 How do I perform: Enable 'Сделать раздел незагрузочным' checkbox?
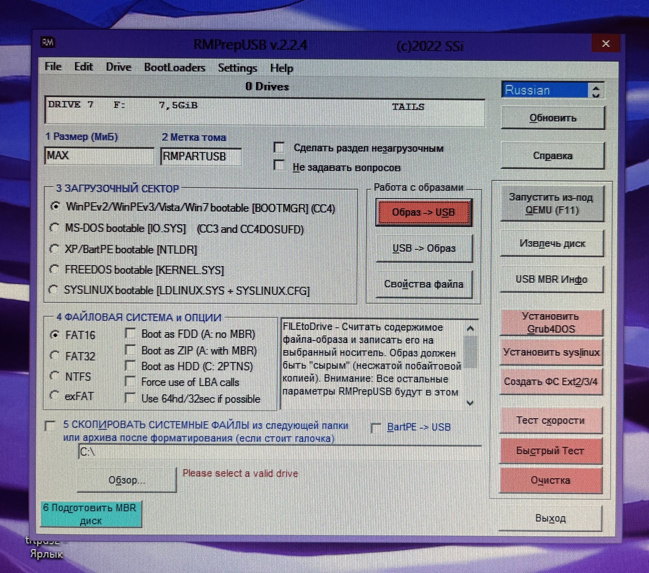tap(279, 147)
